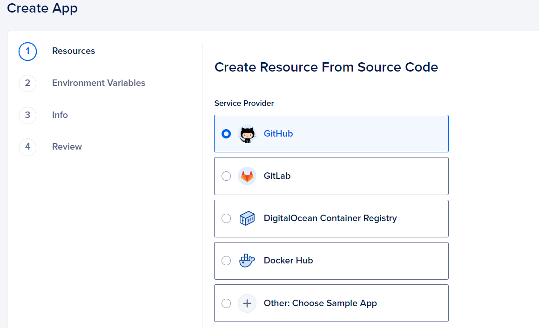This screenshot has width=539, height=328.
Task: Click the Docker Hub label
Action: (288, 261)
